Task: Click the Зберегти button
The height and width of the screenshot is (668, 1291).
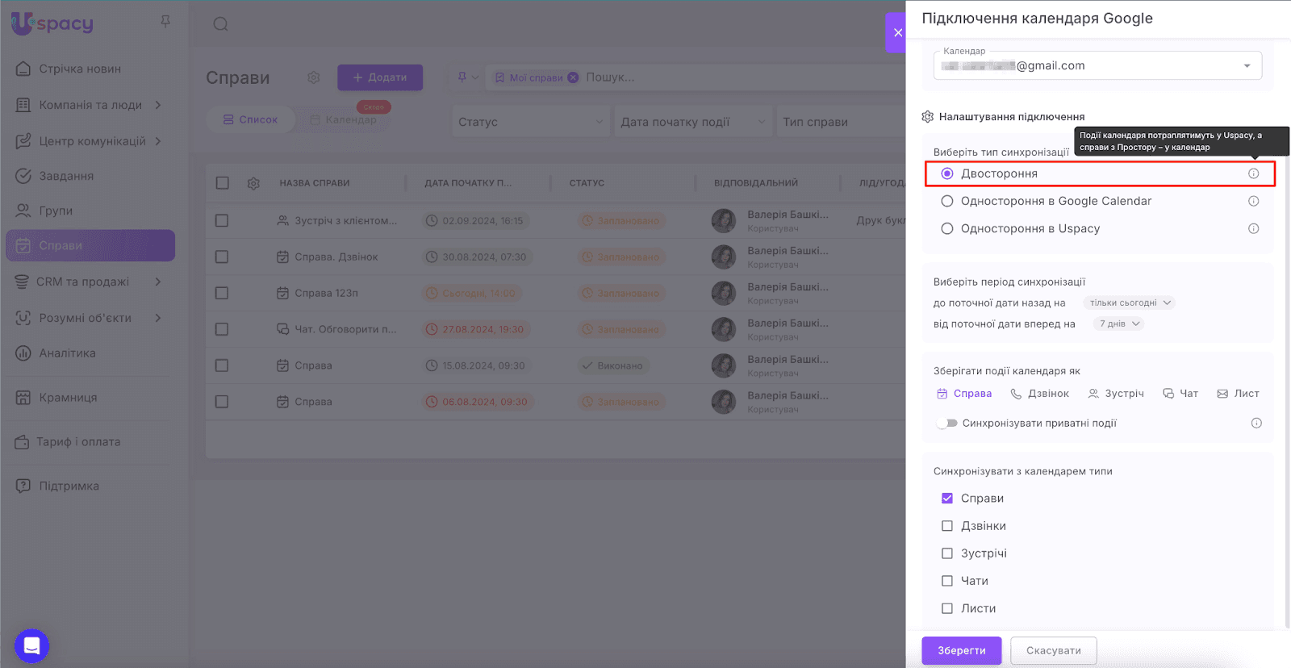Action: [961, 650]
